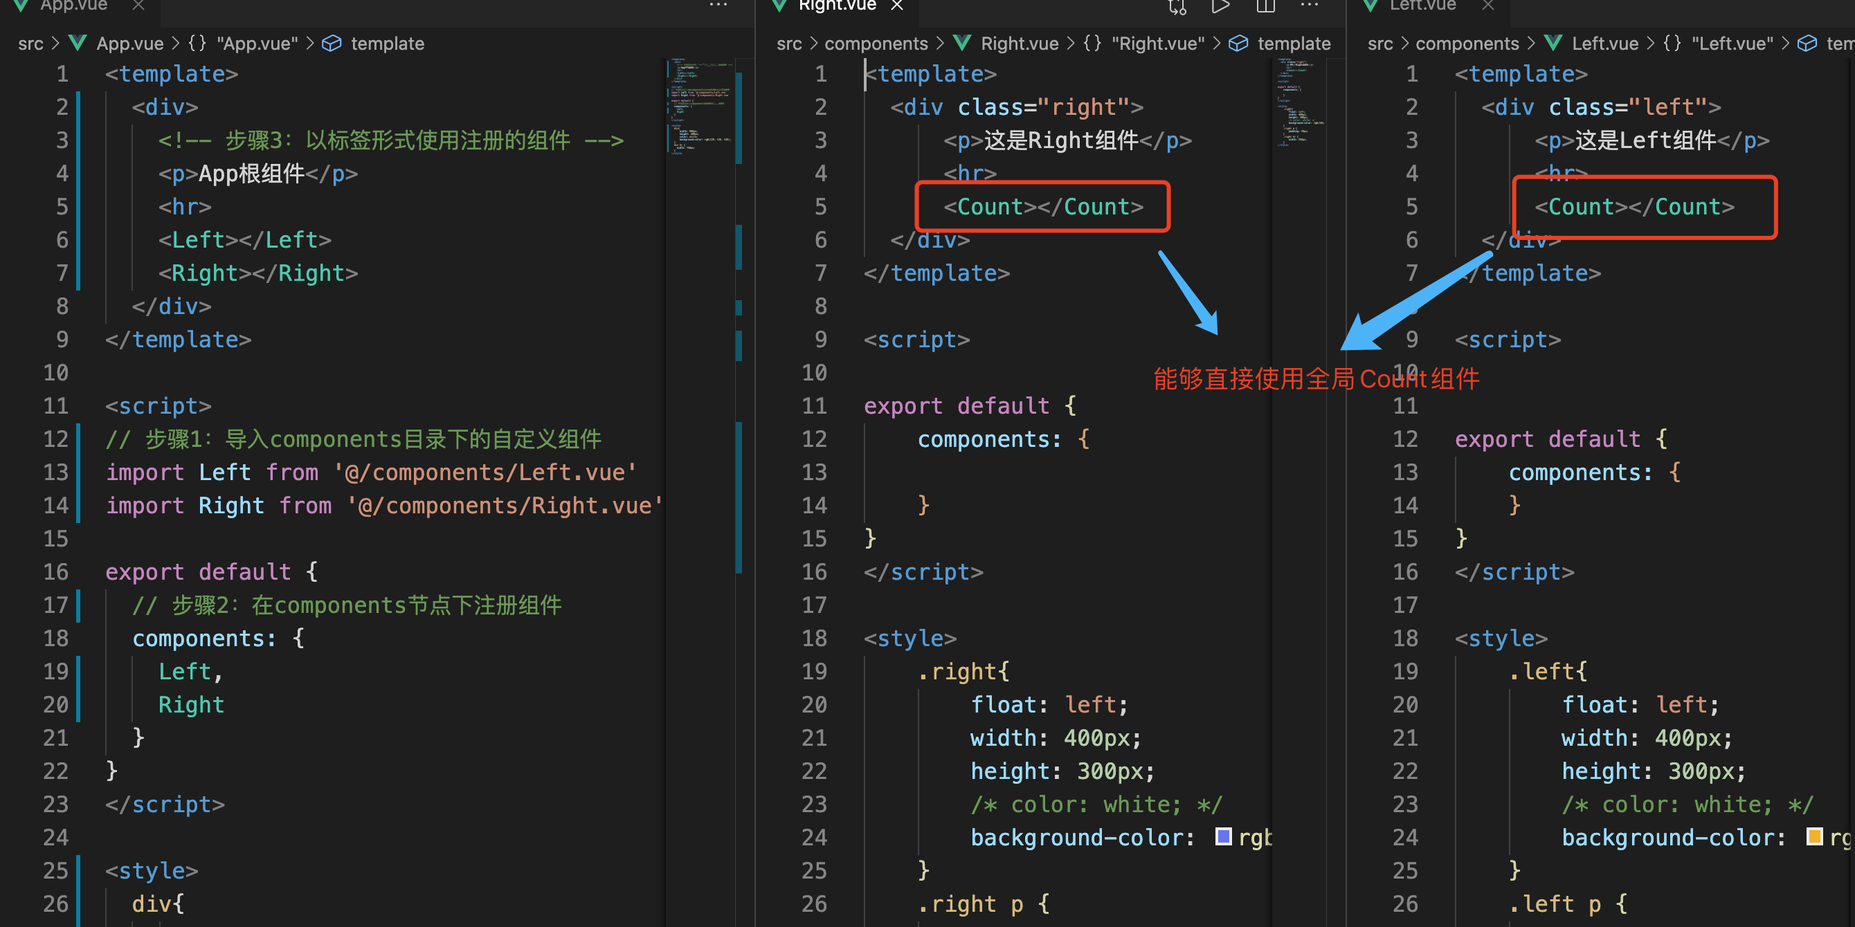Click "import Left from" line in App.vue
This screenshot has width=1855, height=927.
tap(371, 472)
